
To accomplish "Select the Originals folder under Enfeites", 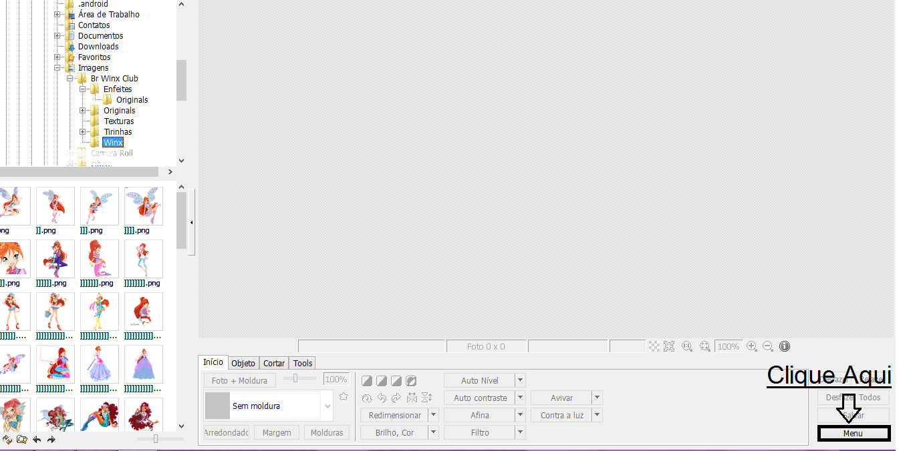I will point(132,99).
